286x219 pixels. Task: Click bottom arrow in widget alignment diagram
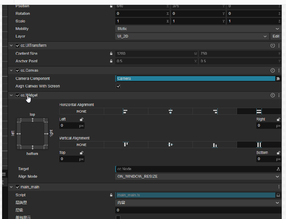point(32,147)
